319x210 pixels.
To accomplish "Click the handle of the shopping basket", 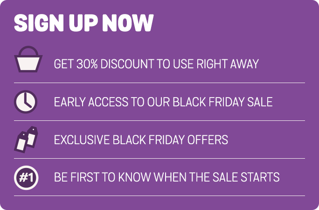I will 28,50.
